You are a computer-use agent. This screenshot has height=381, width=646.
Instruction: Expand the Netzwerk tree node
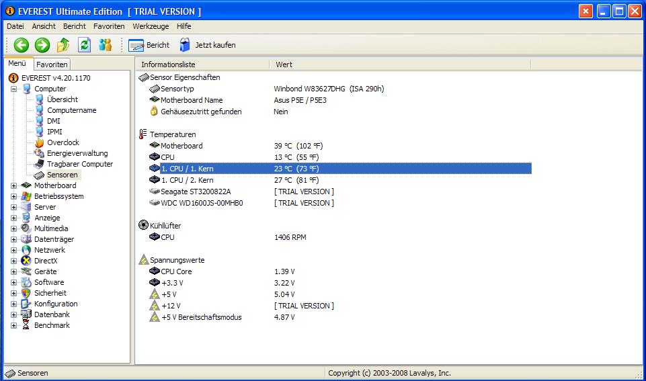click(14, 250)
